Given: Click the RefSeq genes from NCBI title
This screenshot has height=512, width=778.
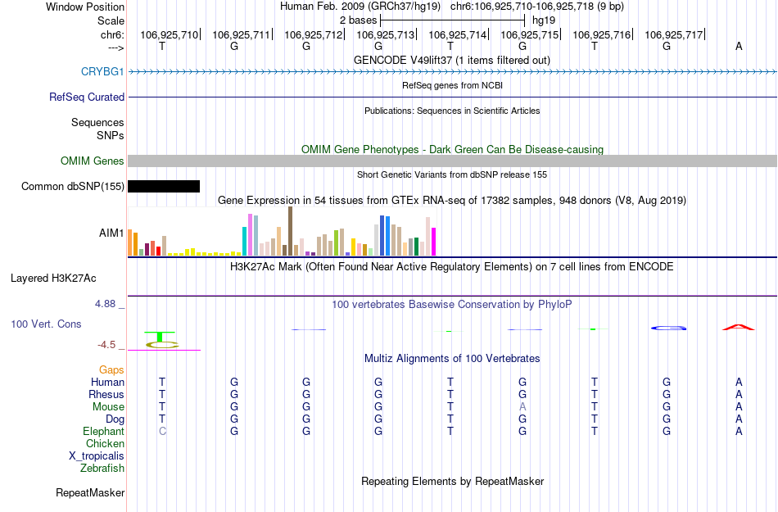Looking at the screenshot, I should tap(453, 85).
